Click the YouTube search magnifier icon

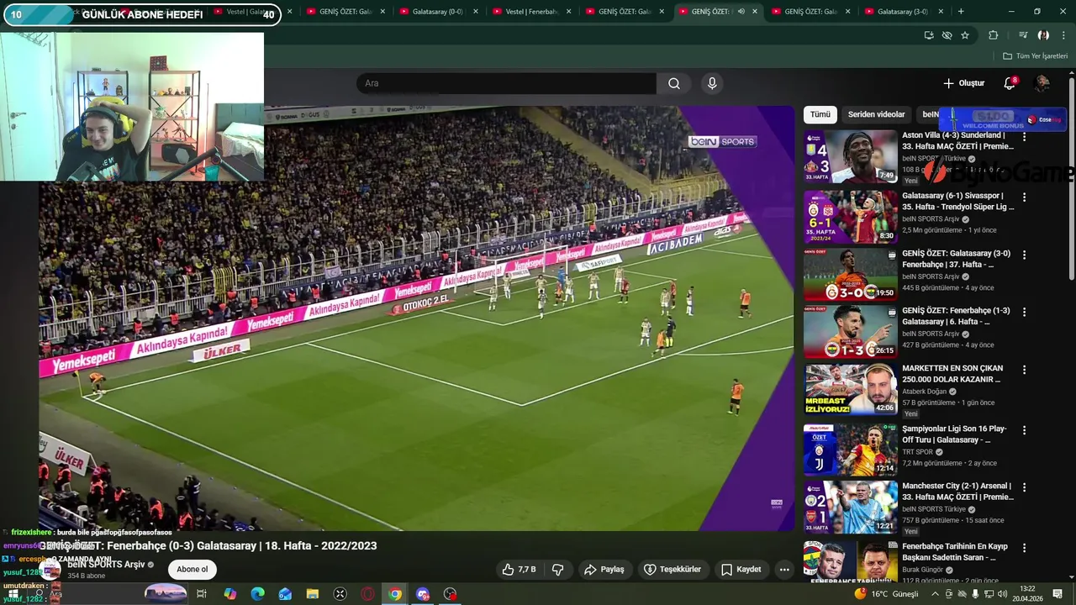click(674, 83)
